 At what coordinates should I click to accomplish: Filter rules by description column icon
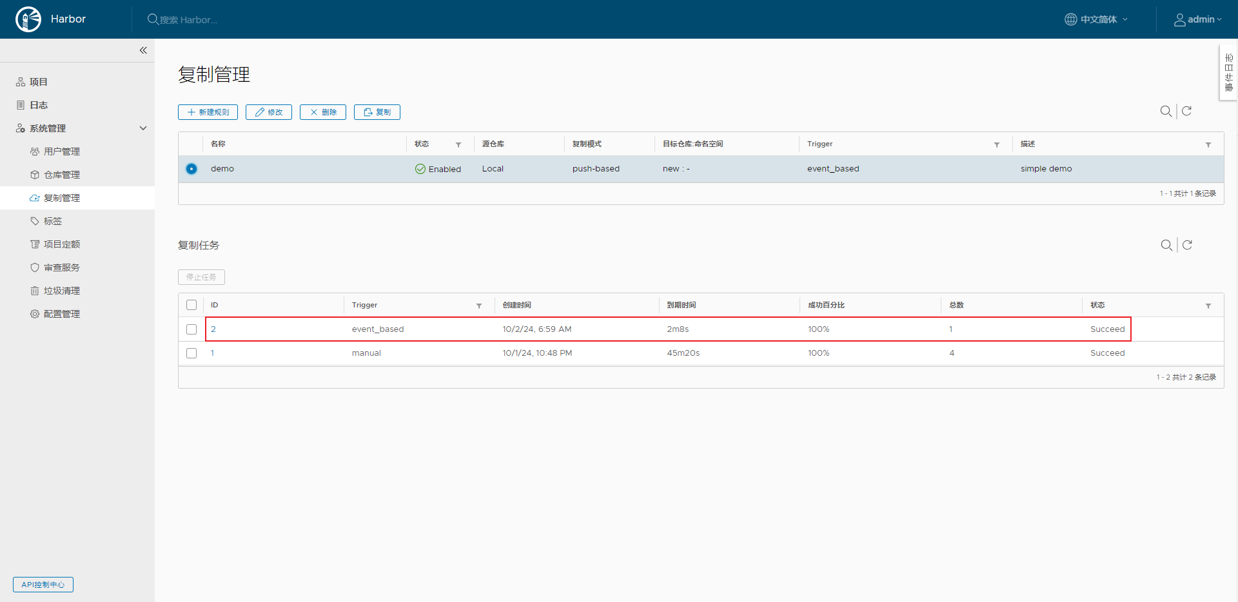(x=1208, y=144)
